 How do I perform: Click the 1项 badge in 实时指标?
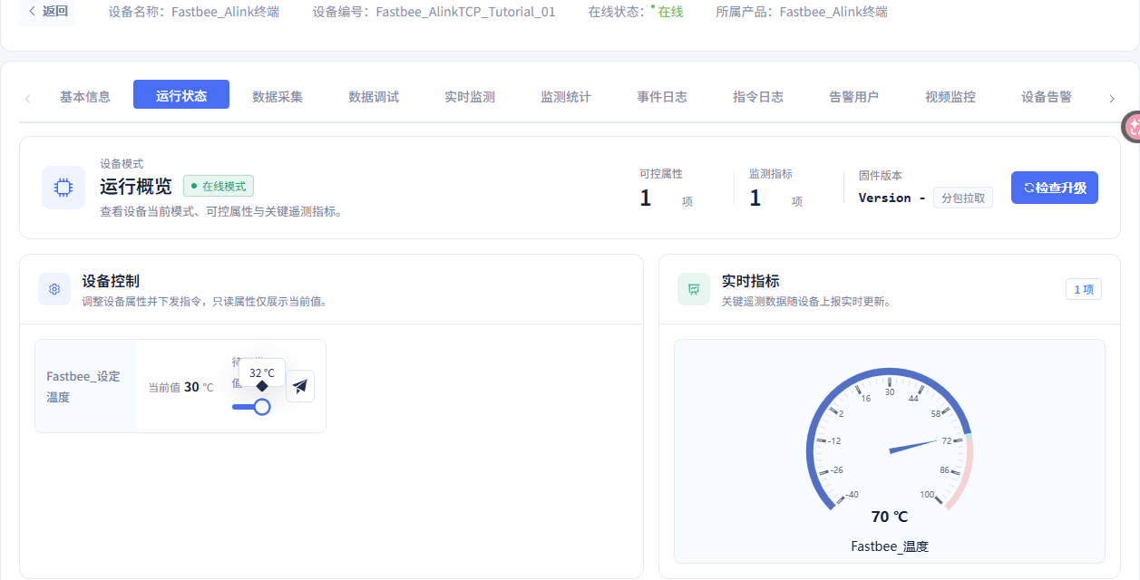1084,289
